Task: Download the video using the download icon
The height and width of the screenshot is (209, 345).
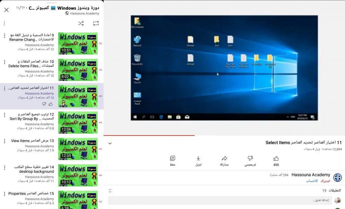Action: [198, 159]
